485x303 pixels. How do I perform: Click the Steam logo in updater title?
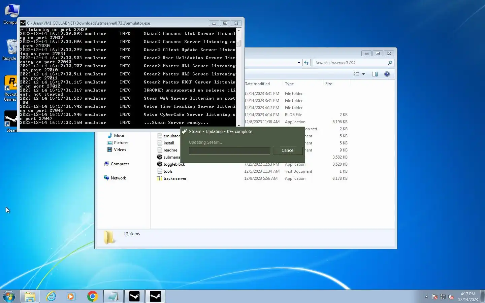184,131
